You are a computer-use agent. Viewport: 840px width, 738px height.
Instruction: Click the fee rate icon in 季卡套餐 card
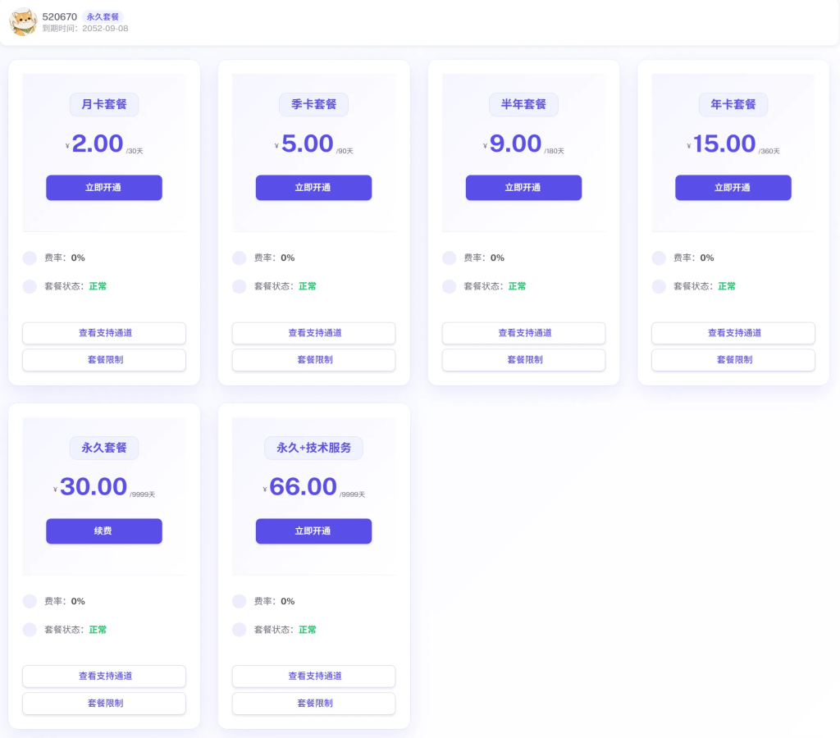pyautogui.click(x=240, y=258)
